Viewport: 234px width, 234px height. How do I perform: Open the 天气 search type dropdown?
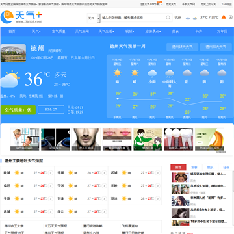pos(94,18)
